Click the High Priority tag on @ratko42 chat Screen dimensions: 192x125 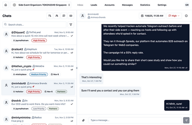34,57
